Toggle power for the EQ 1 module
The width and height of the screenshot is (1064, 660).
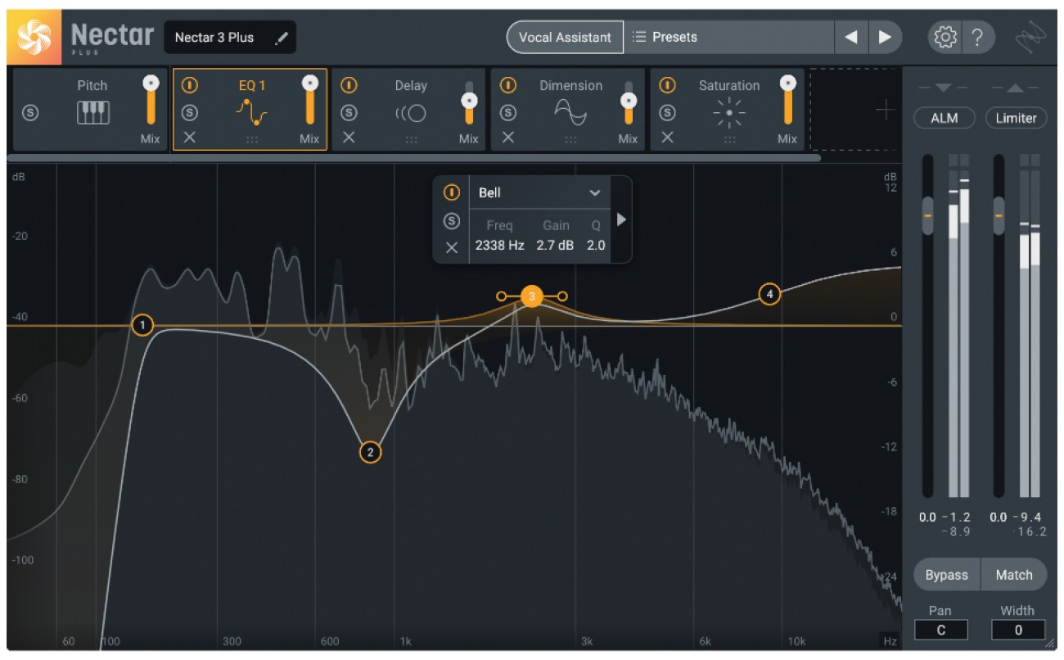click(x=190, y=85)
